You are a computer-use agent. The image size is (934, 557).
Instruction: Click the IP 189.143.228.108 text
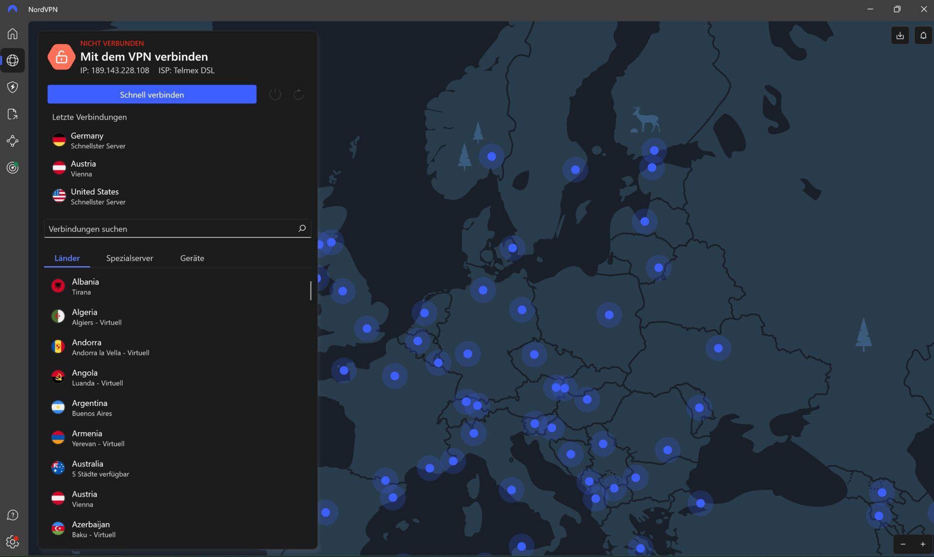coord(115,70)
